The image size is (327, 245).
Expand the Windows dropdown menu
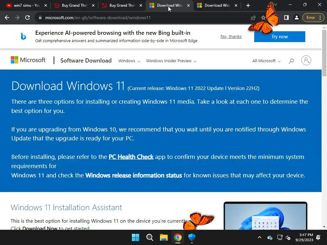point(129,61)
